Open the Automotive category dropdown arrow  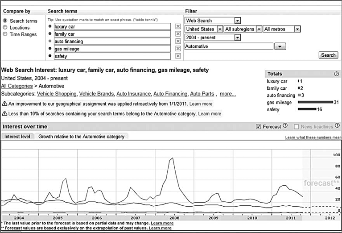(280, 46)
